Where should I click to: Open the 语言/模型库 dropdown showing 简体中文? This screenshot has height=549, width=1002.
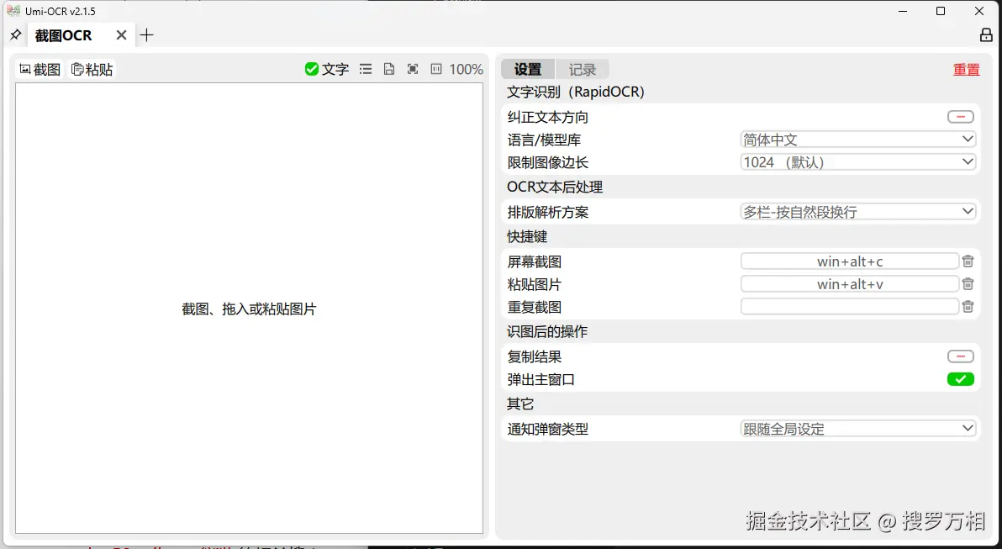pyautogui.click(x=858, y=140)
